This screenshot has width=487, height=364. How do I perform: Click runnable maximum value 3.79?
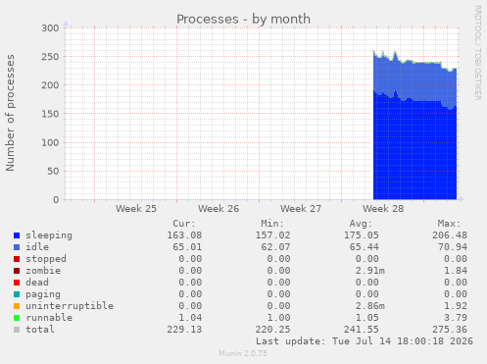(456, 318)
